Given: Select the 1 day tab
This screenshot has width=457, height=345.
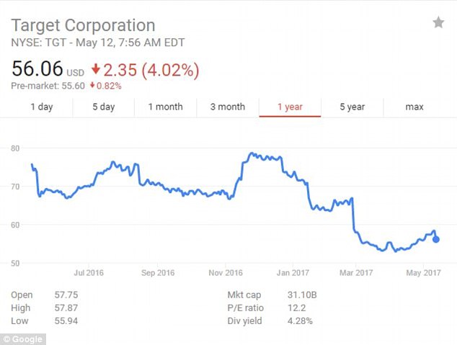Looking at the screenshot, I should click(x=41, y=107).
